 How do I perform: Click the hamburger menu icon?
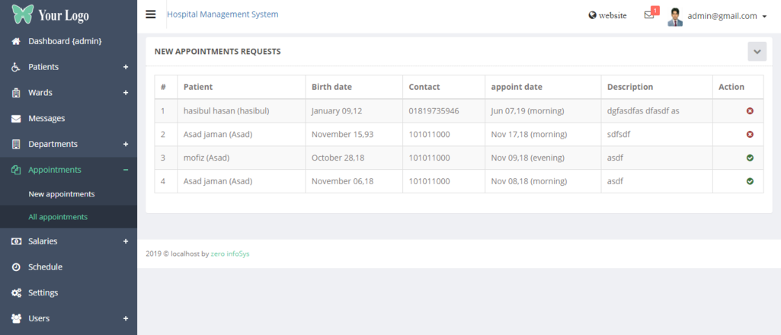click(151, 14)
